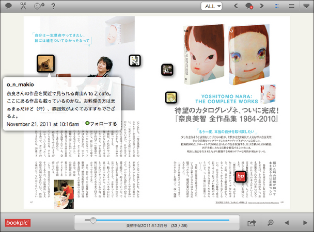Click the photo of the man in the orange shirt
314x232 pixels.
(x=64, y=194)
